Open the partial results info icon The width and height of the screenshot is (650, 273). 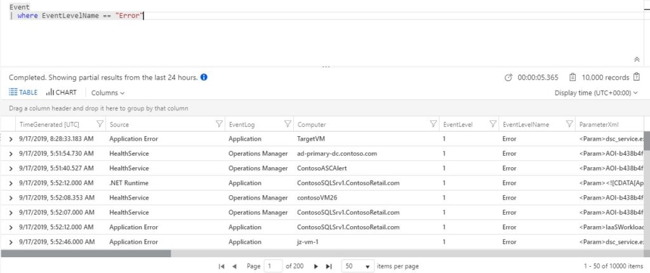click(204, 77)
